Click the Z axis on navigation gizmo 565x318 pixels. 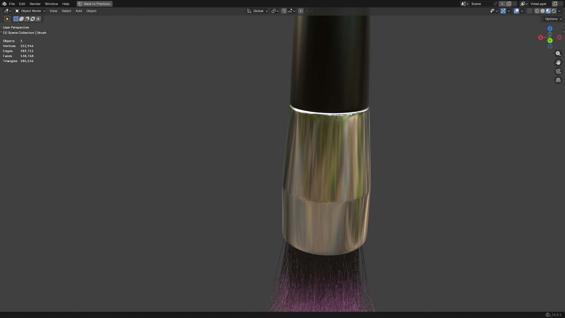(550, 29)
